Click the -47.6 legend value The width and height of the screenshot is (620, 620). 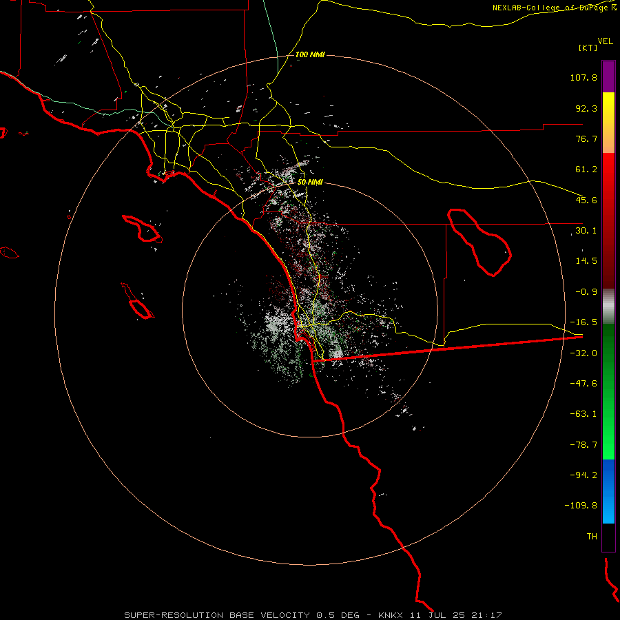pos(583,384)
